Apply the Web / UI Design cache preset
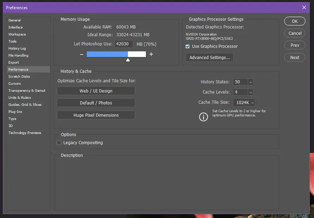Image resolution: width=314 pixels, height=218 pixels. tap(96, 91)
